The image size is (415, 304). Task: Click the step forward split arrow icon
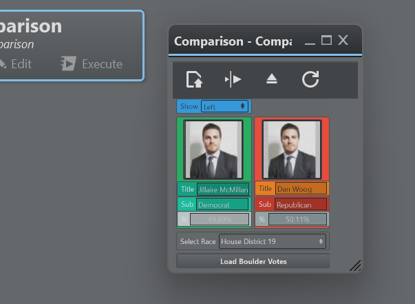(233, 79)
